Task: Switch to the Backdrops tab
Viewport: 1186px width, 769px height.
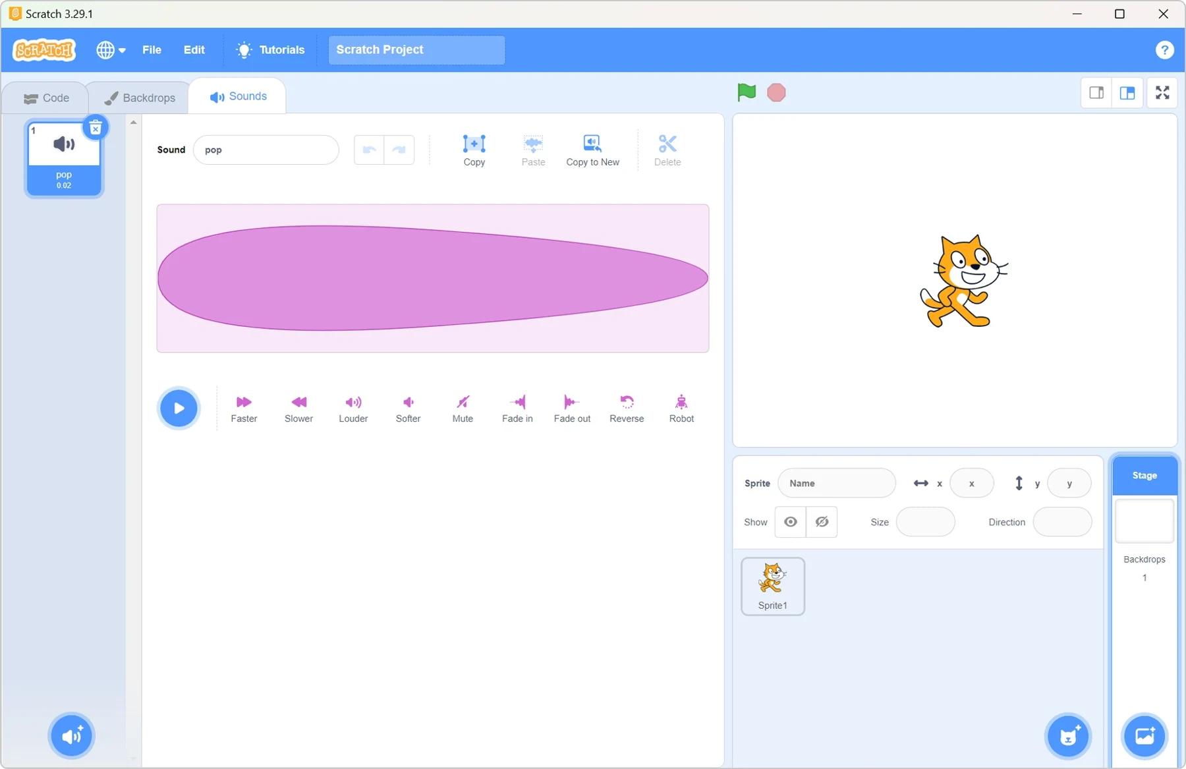Action: point(139,98)
